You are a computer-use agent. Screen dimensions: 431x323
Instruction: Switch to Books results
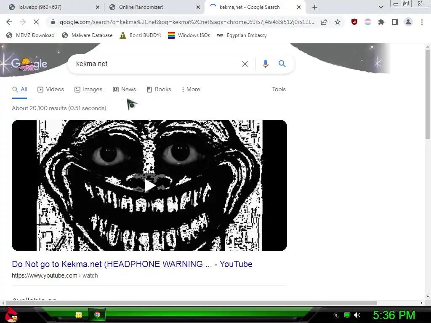(x=159, y=89)
